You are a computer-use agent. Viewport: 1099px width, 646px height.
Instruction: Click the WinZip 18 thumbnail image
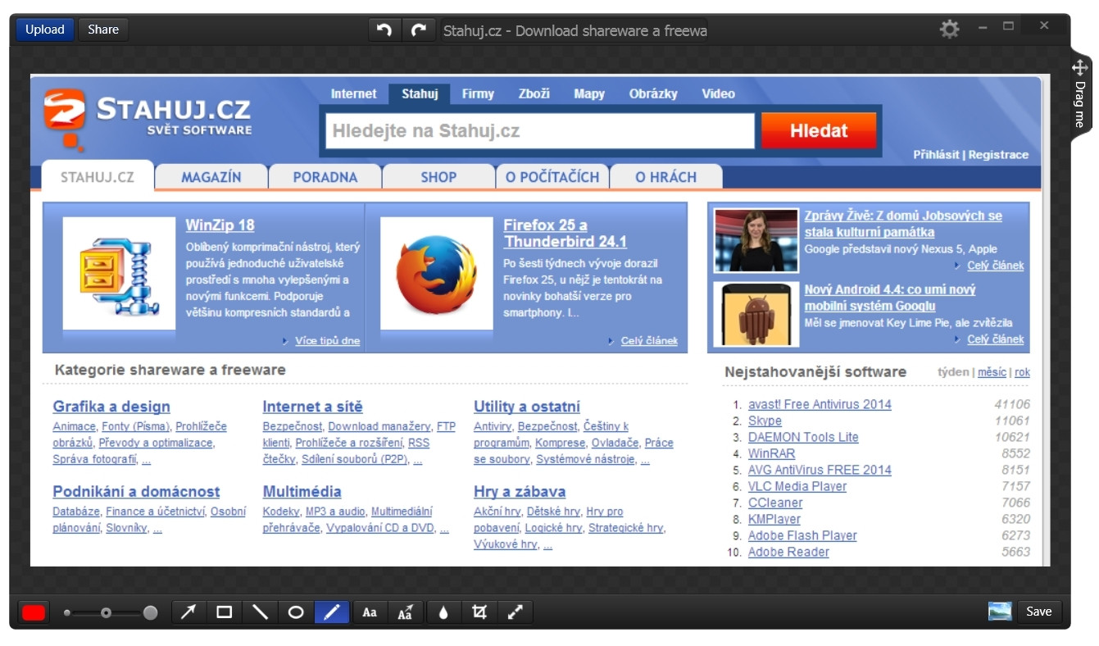(x=119, y=273)
